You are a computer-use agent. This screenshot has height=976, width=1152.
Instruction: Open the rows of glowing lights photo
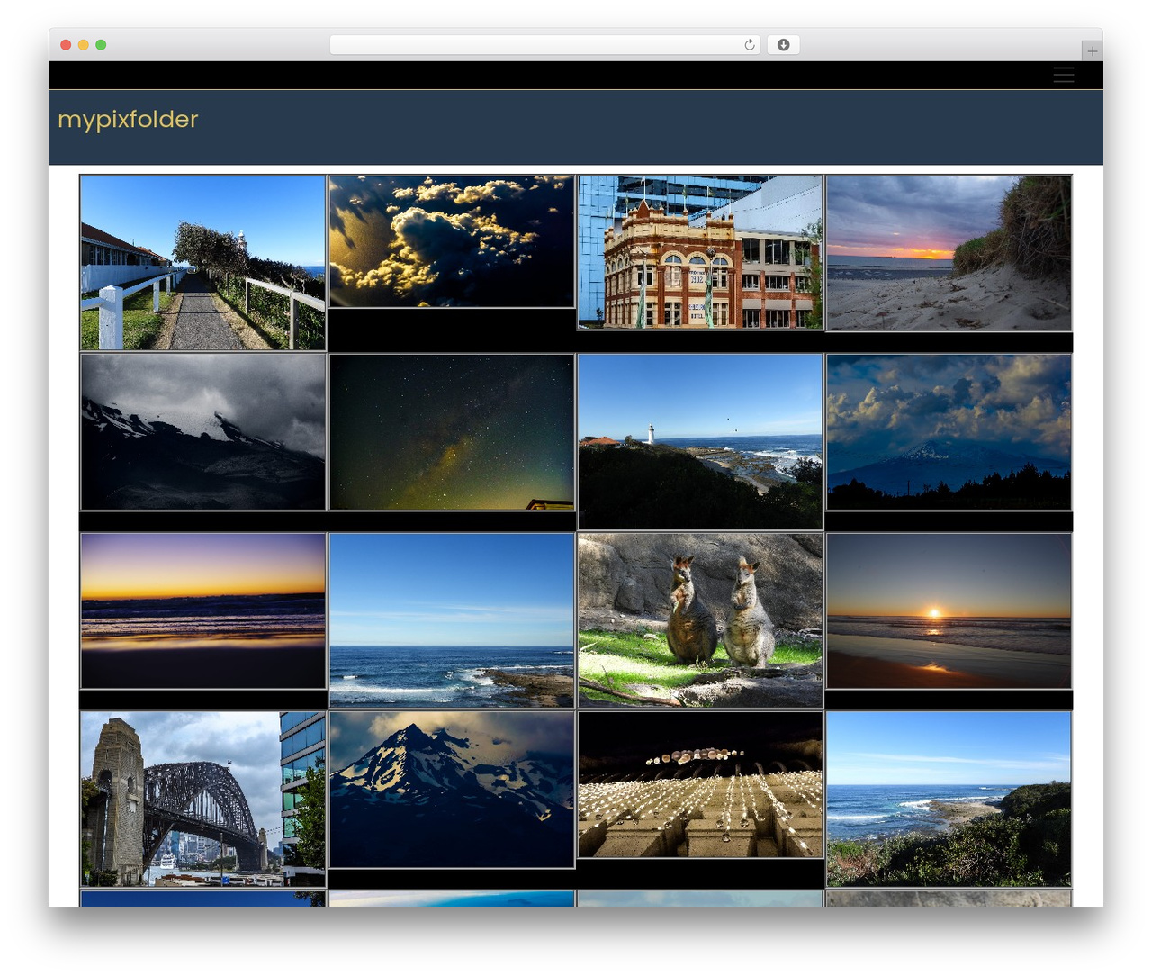700,785
